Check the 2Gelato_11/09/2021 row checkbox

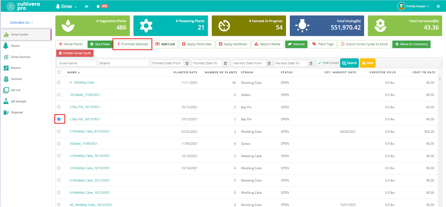59,144
